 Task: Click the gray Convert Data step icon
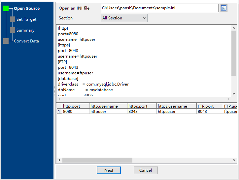(x=6, y=41)
